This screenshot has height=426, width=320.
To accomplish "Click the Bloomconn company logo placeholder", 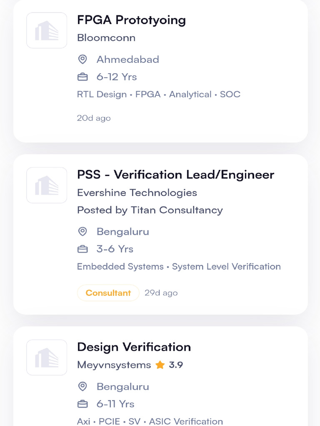I will (47, 30).
